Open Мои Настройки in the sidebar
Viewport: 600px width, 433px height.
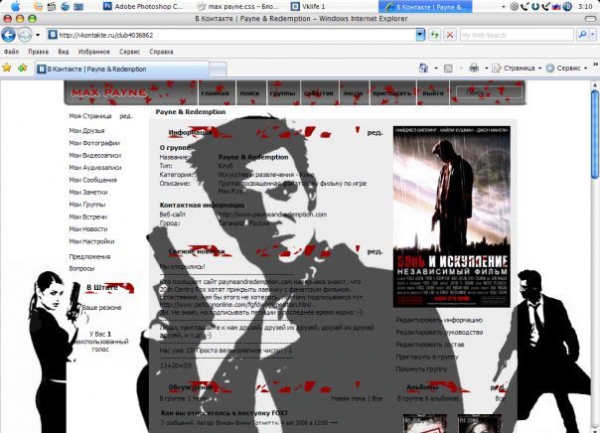click(x=91, y=241)
